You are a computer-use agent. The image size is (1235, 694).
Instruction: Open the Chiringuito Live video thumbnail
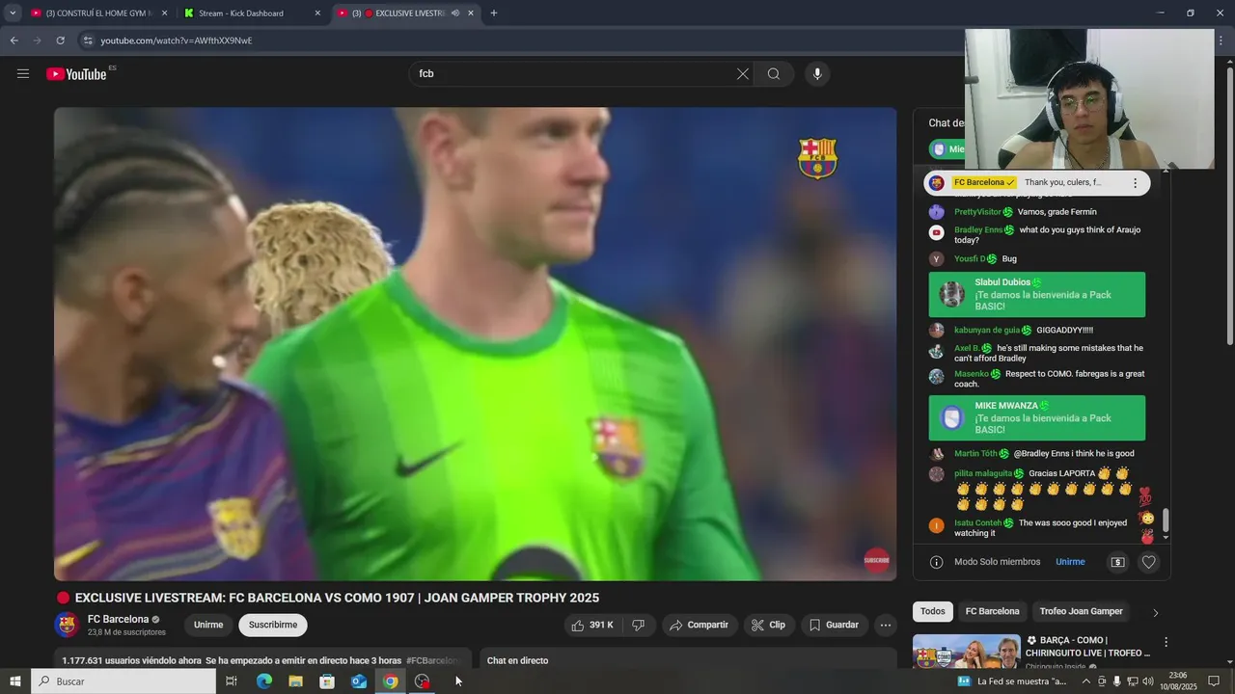[x=967, y=652]
